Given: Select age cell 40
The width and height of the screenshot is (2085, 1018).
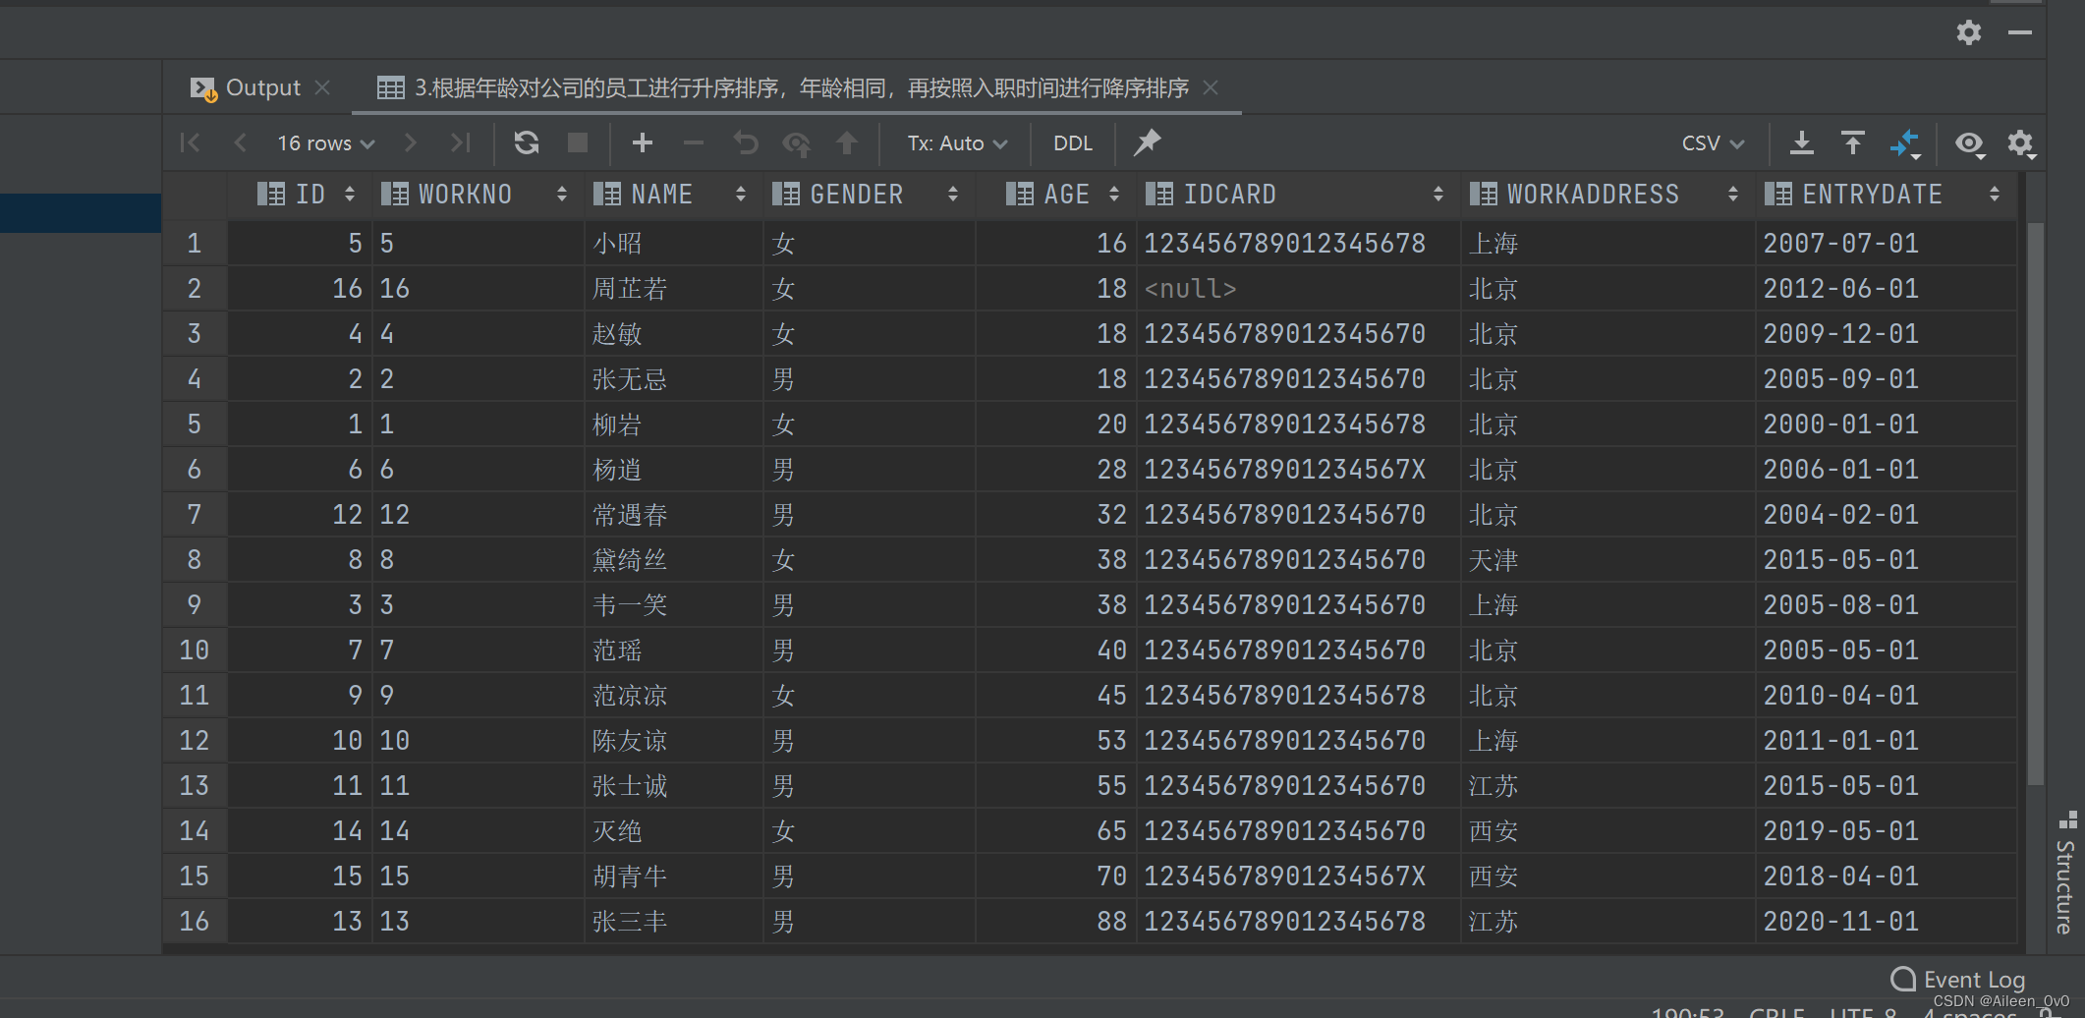Looking at the screenshot, I should pos(1056,650).
